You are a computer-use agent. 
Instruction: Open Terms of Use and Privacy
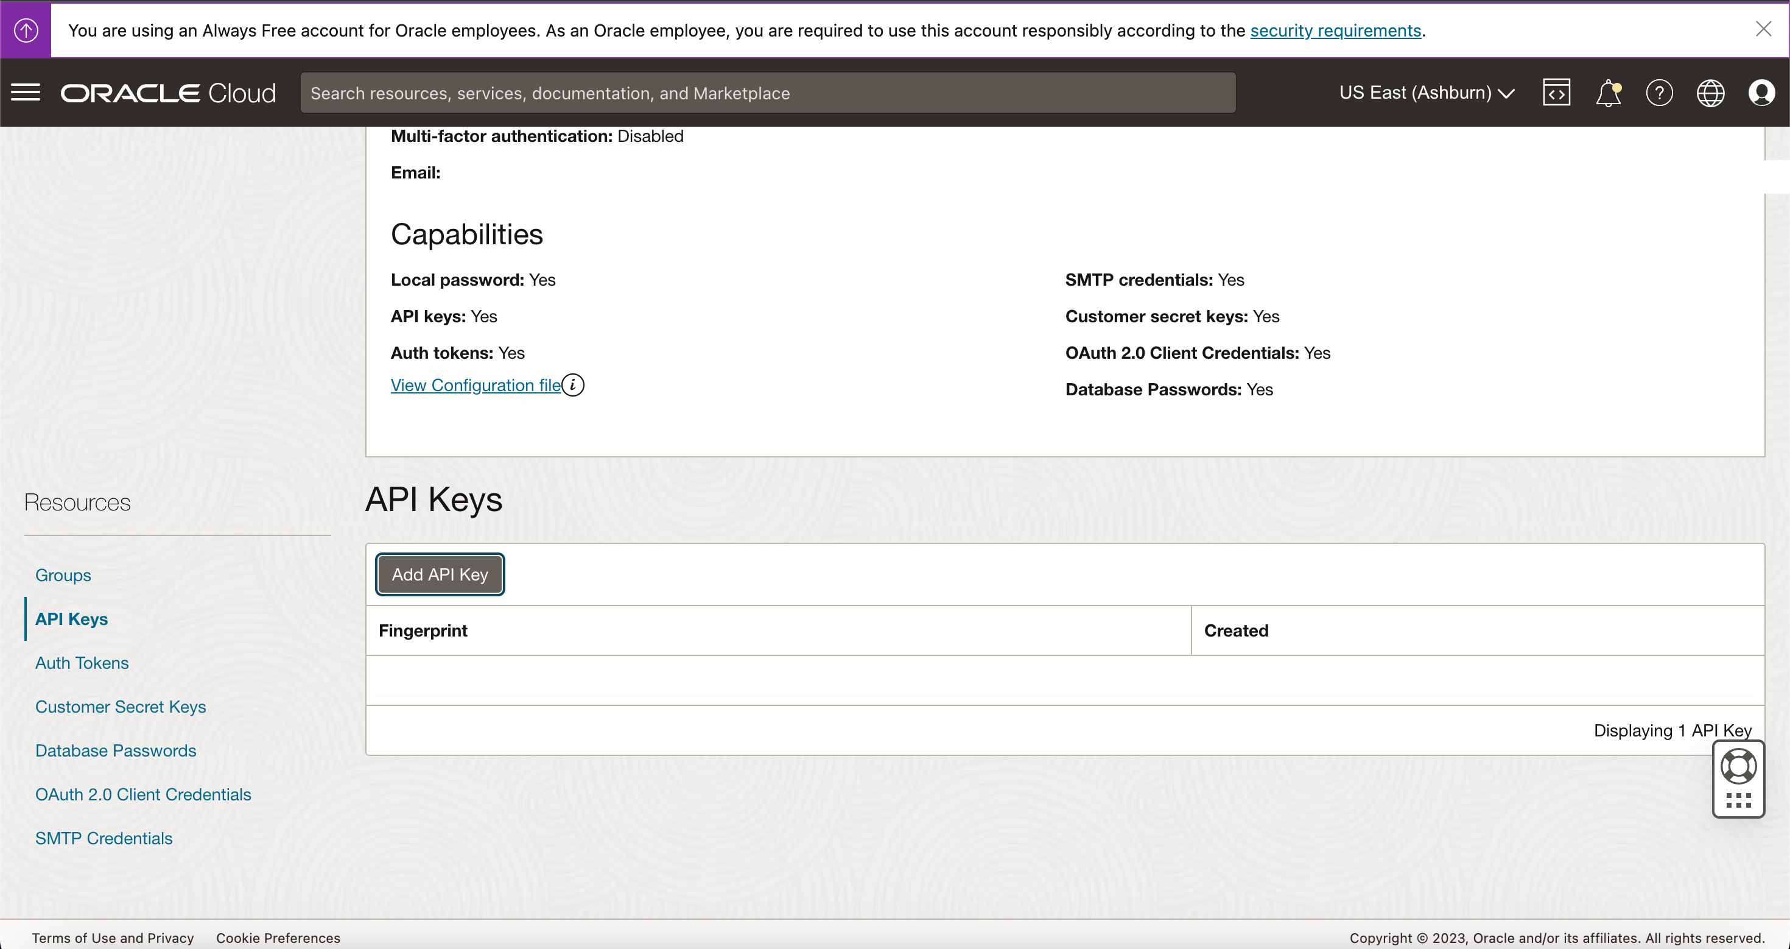pos(113,938)
